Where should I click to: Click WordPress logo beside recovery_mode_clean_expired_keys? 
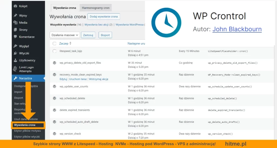point(54,75)
